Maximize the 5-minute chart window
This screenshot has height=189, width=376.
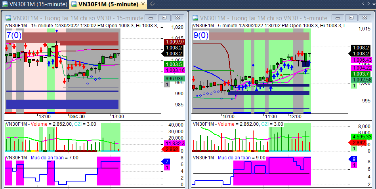pyautogui.click(x=351, y=18)
